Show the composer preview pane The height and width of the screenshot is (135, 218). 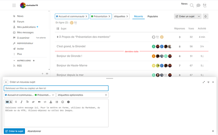point(213,131)
